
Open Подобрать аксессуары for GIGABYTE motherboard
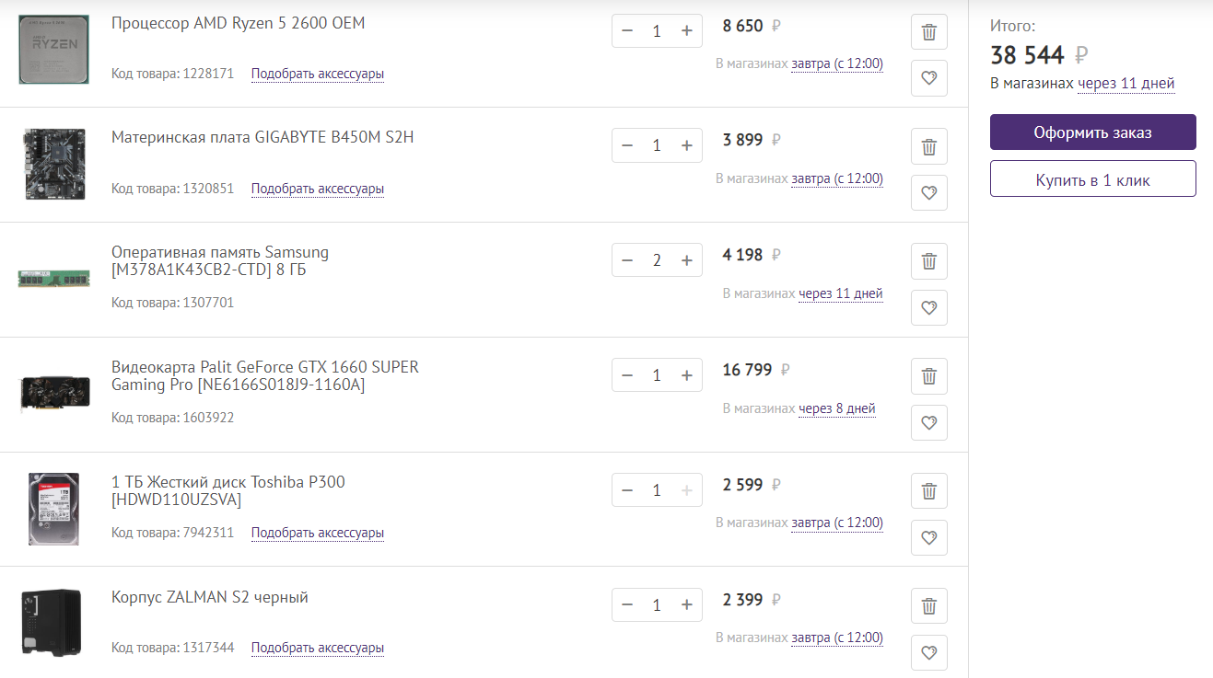coord(317,189)
